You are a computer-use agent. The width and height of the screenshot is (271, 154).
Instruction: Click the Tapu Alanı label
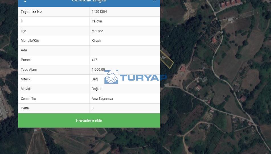tap(29, 69)
